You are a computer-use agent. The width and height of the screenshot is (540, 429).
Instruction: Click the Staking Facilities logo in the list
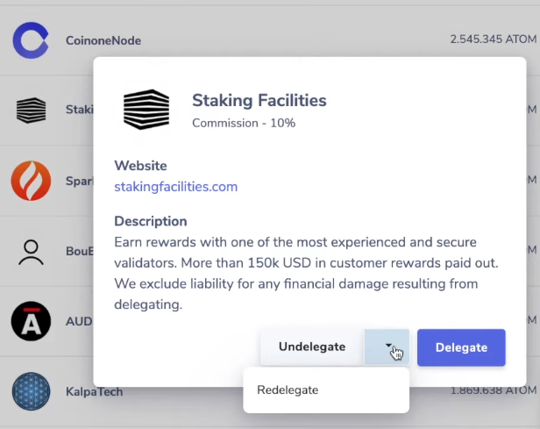click(31, 111)
